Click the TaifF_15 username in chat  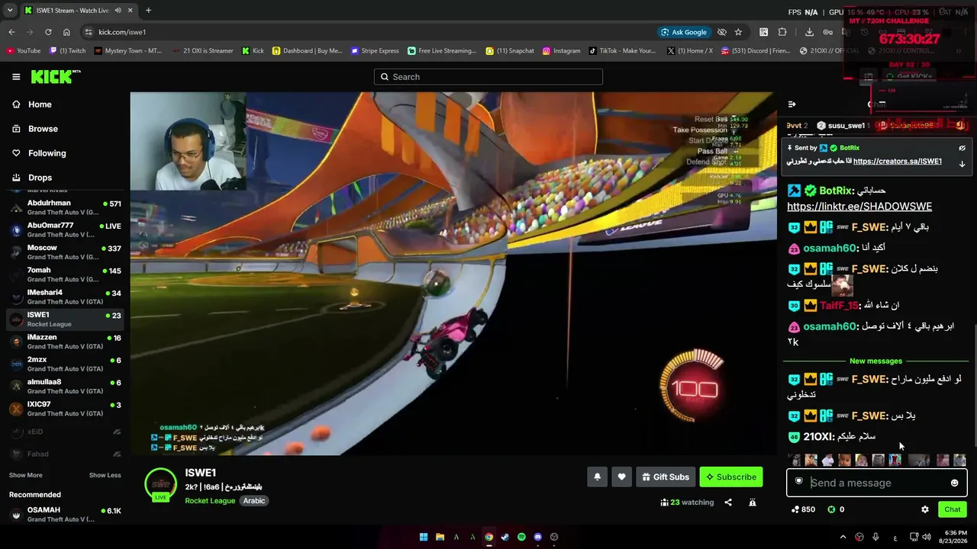(838, 306)
